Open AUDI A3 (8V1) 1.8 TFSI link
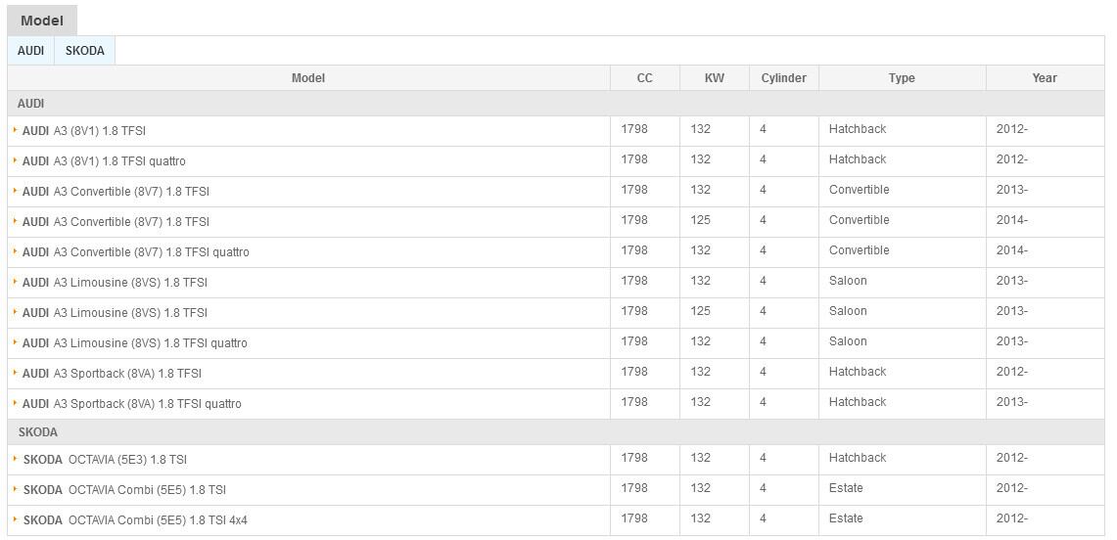 (x=84, y=131)
